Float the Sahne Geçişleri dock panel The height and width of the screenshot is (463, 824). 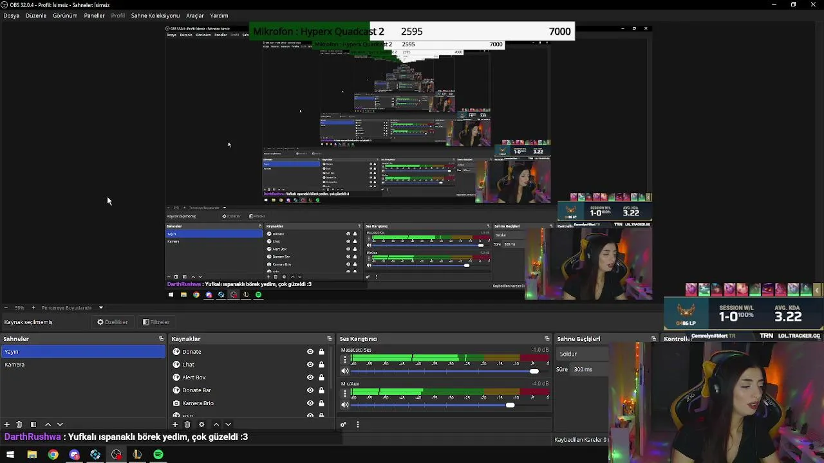tap(653, 339)
